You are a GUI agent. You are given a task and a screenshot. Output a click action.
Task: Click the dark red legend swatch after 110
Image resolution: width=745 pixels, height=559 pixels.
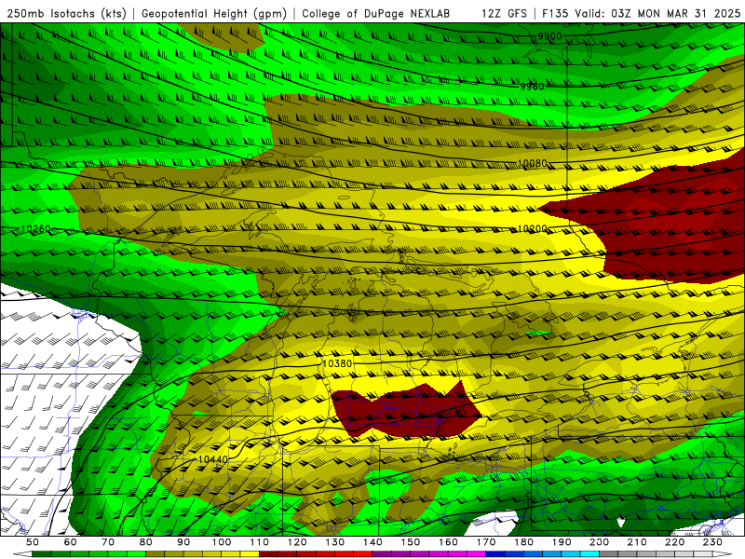click(269, 554)
